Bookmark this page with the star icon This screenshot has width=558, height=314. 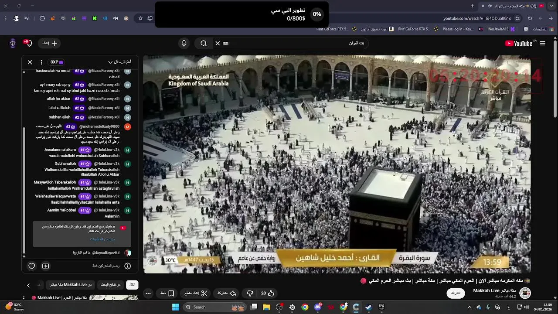point(140,18)
